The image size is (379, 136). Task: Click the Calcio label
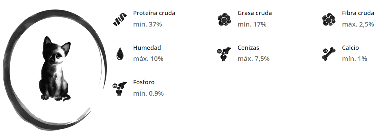pyautogui.click(x=350, y=48)
